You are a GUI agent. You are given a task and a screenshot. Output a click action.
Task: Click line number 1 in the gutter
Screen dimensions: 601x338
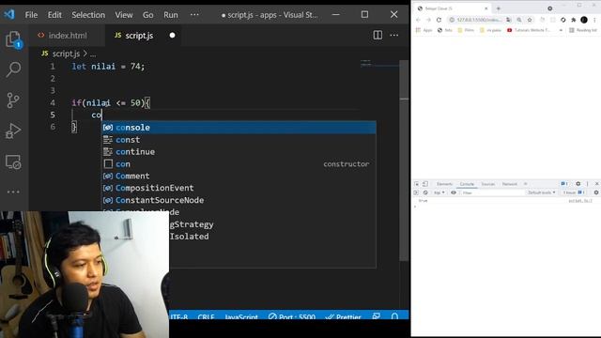53,67
